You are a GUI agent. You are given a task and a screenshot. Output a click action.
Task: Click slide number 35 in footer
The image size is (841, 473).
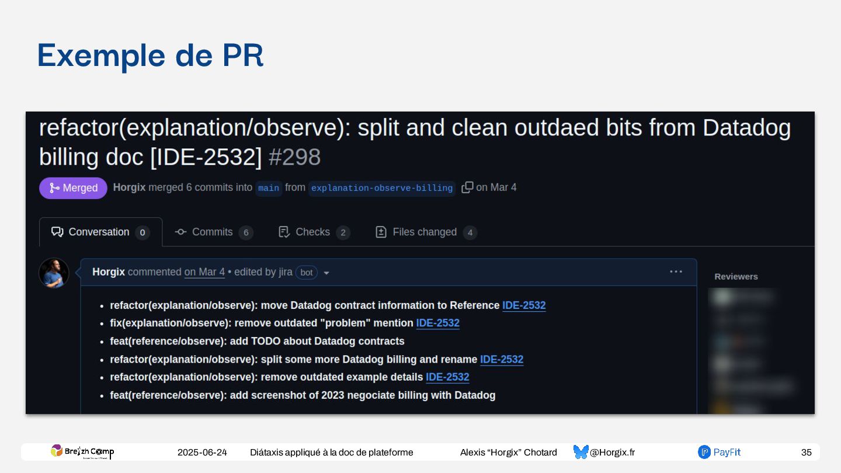806,453
